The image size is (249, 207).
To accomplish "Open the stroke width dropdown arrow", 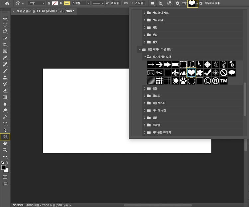I will pyautogui.click(x=88, y=3).
